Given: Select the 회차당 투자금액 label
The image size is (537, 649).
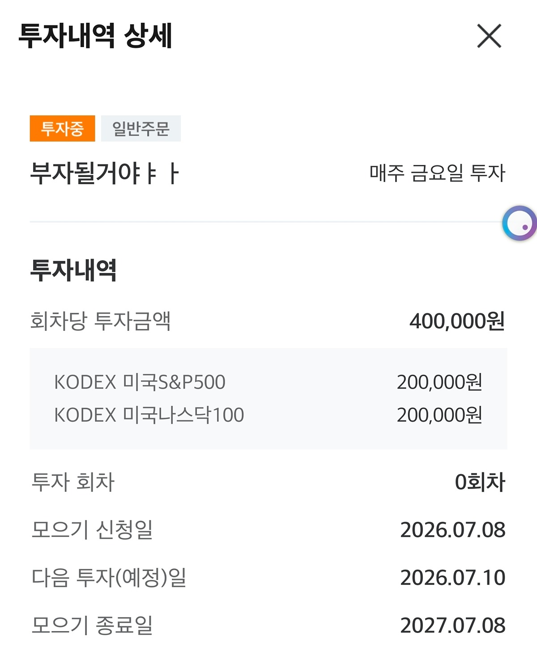Looking at the screenshot, I should (101, 321).
